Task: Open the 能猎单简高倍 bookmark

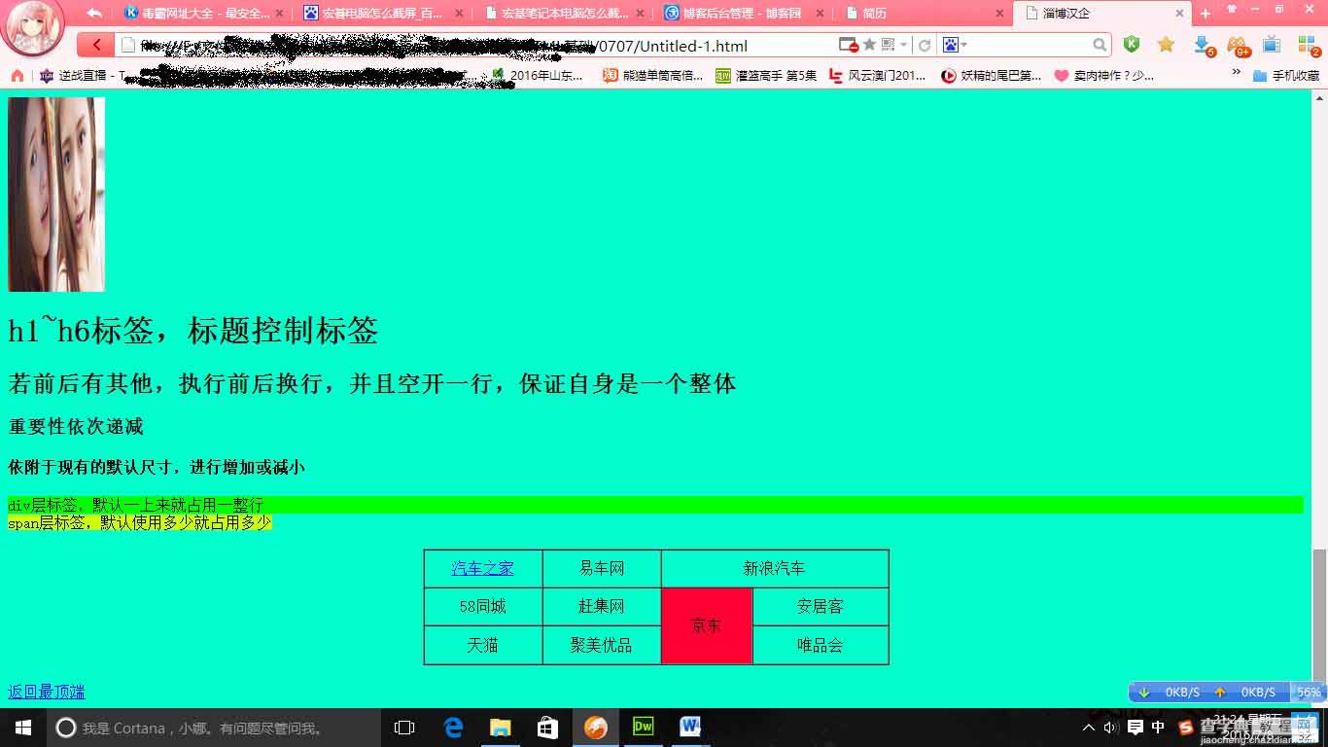Action: pos(652,75)
